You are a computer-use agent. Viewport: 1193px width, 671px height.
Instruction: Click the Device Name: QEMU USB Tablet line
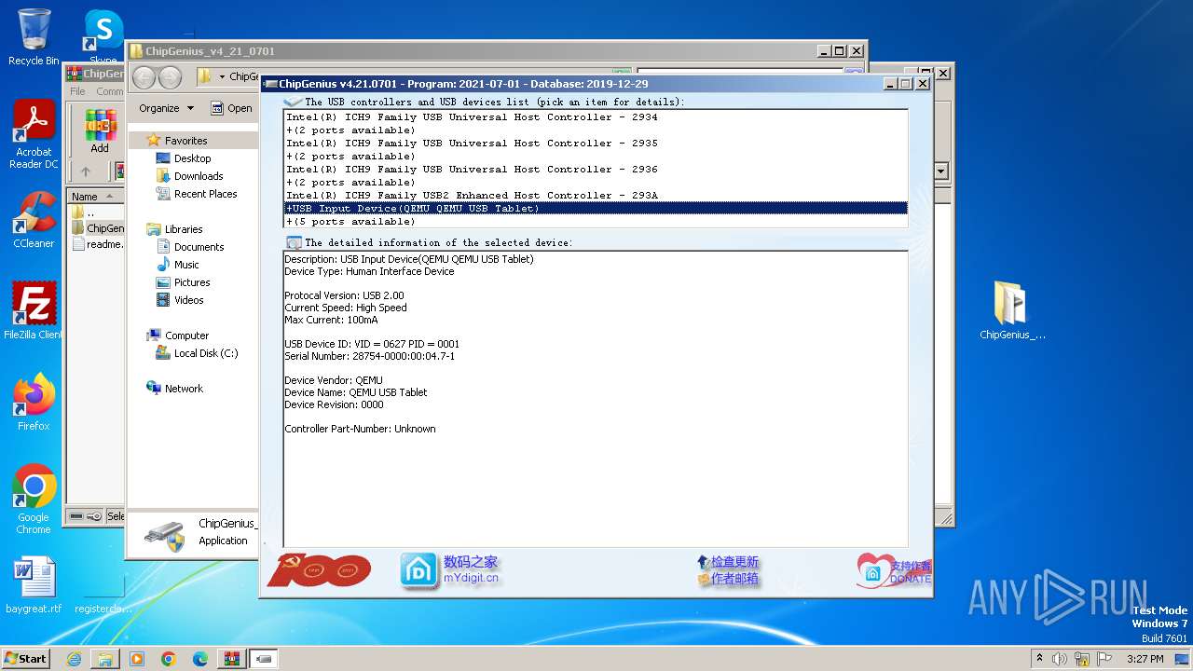pyautogui.click(x=355, y=392)
